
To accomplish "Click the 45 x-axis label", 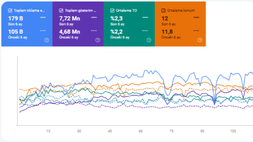I will 110,131.
